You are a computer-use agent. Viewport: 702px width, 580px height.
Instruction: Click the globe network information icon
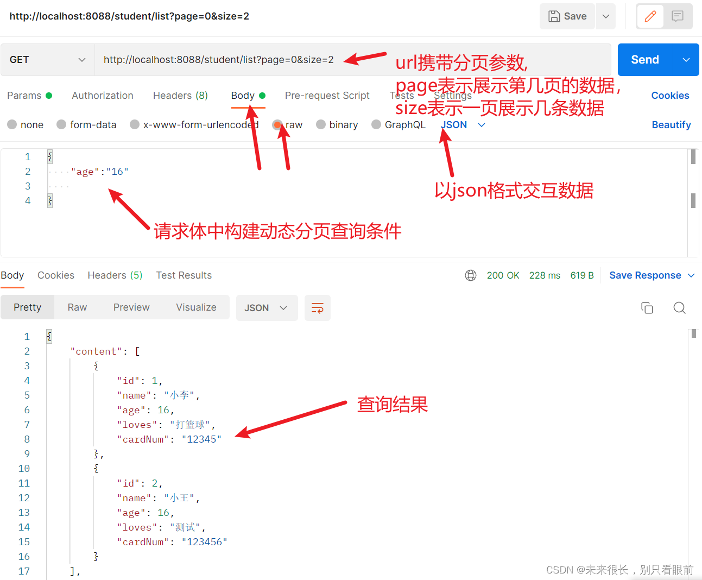(x=470, y=275)
